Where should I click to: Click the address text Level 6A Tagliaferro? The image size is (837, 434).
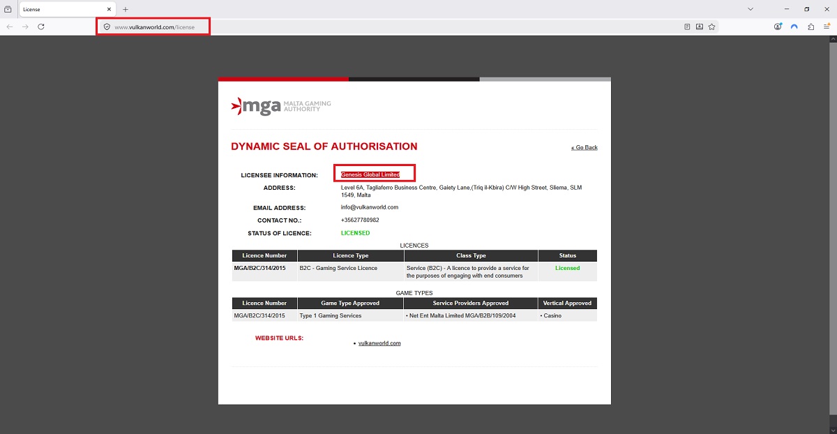coord(461,191)
